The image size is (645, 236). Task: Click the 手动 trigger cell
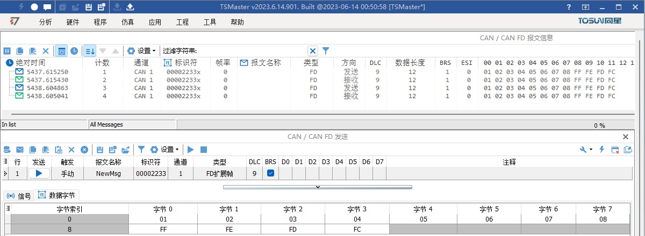pyautogui.click(x=67, y=173)
